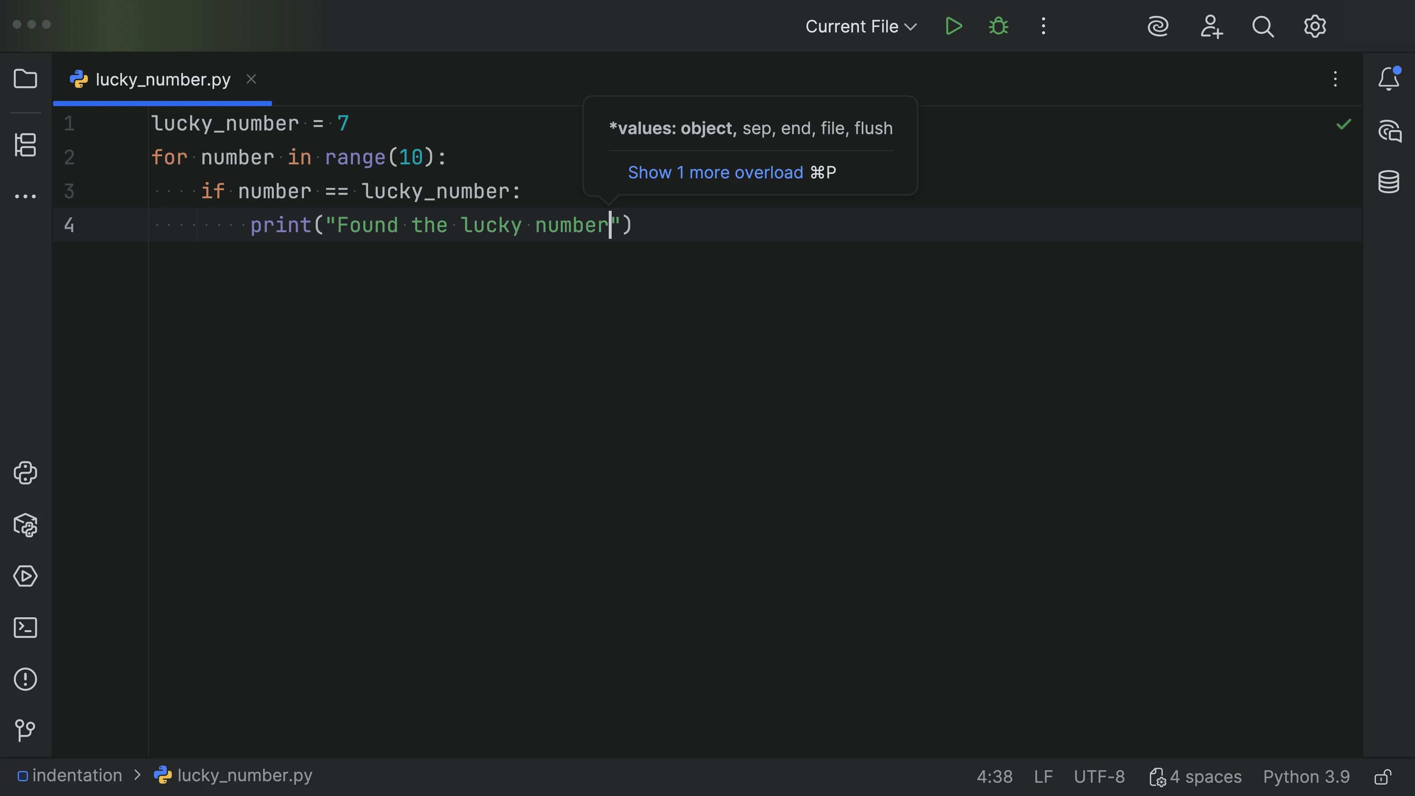Select the lucky_number.py editor tab

coord(163,80)
